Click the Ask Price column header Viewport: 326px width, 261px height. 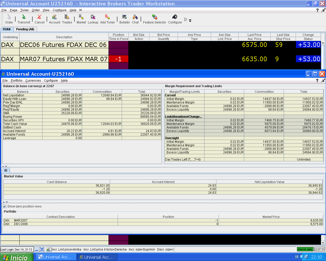(x=194, y=35)
